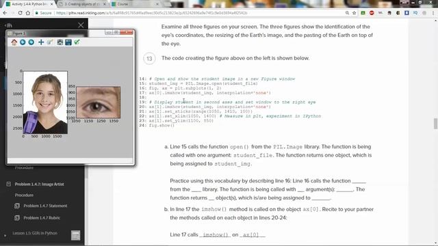Image resolution: width=438 pixels, height=246 pixels.
Task: Open Problem 1.4.7: Image Artist heading
Action: tap(40, 184)
